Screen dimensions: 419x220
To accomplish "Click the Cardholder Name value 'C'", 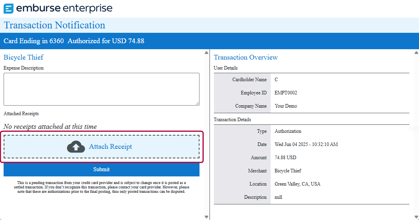I will [x=276, y=80].
